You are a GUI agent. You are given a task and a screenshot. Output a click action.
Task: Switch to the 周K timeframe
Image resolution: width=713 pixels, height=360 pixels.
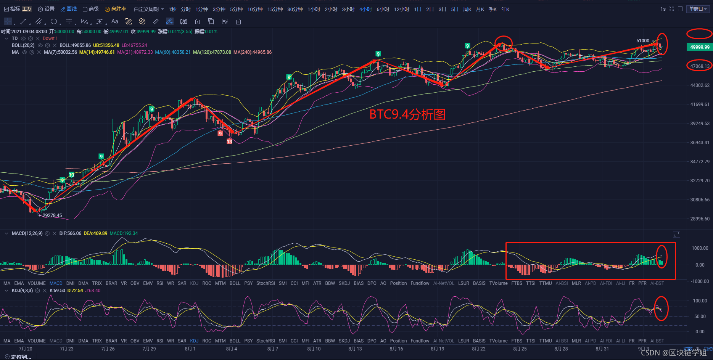(467, 9)
